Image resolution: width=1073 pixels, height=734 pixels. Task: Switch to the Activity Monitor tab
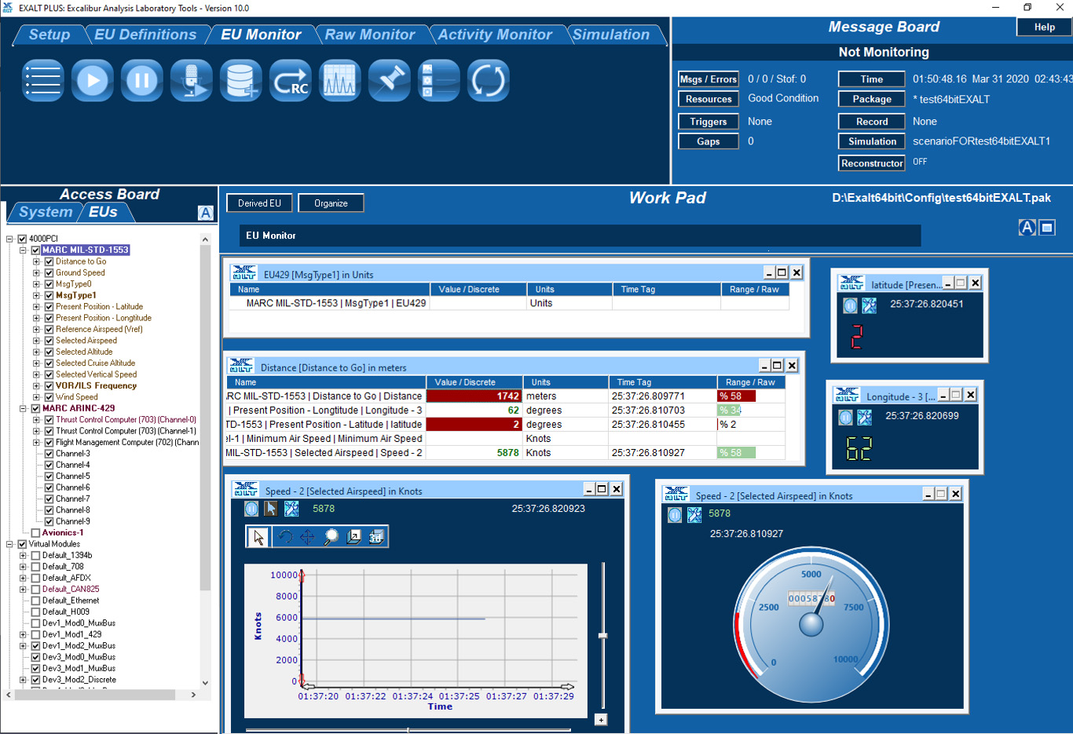(x=495, y=35)
